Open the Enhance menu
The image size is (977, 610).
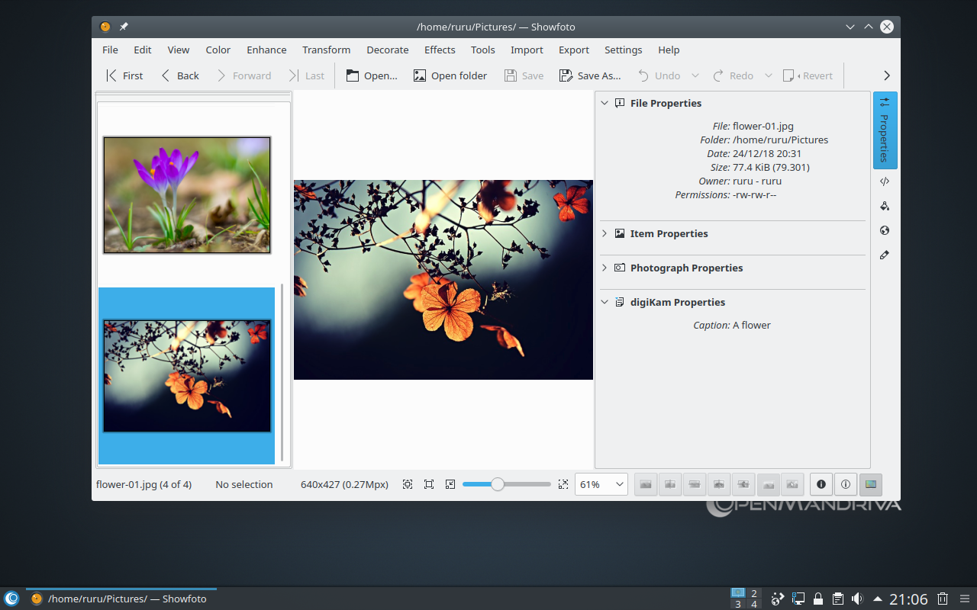click(x=266, y=50)
